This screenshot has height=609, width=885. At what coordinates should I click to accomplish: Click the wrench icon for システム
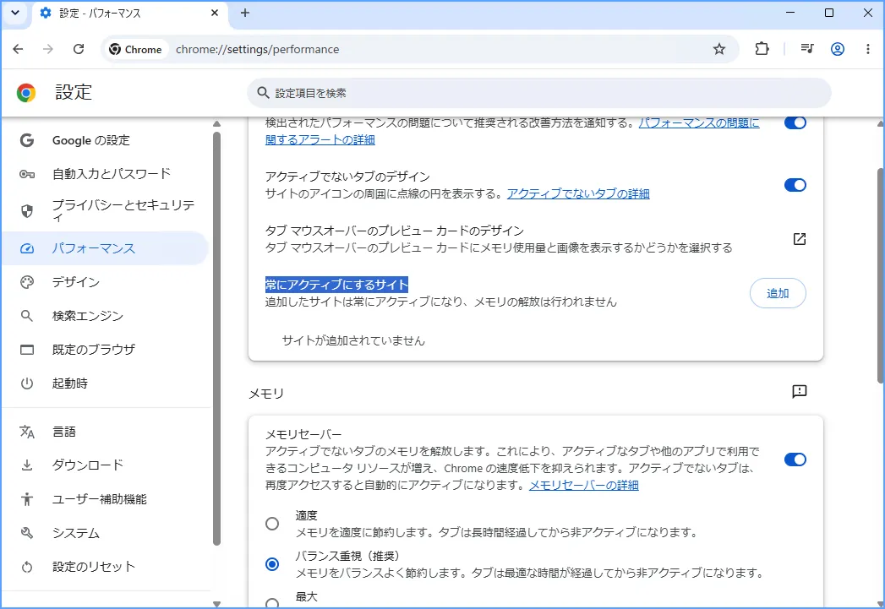click(x=26, y=533)
